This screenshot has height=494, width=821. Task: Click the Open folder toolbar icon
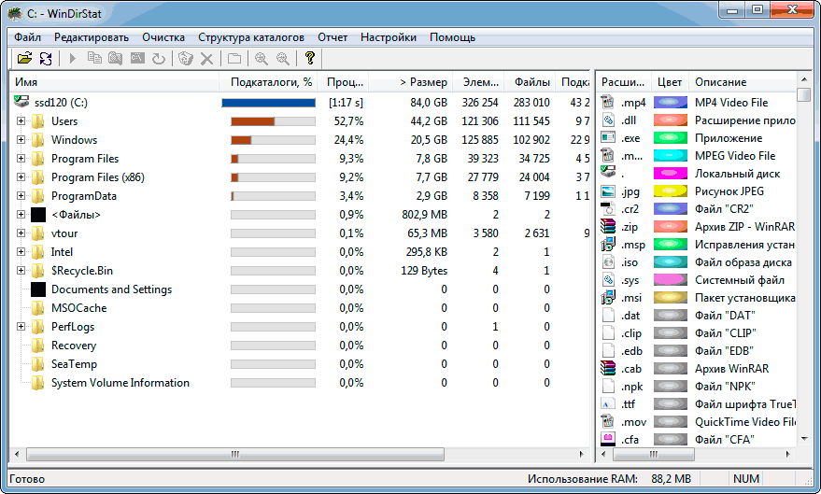(24, 59)
